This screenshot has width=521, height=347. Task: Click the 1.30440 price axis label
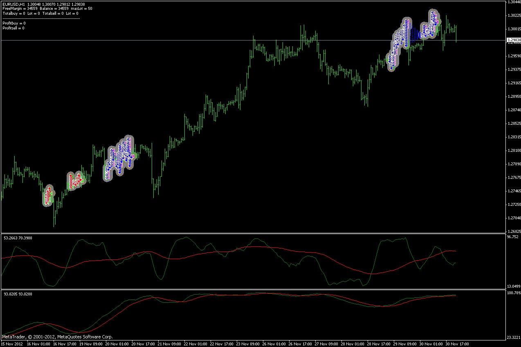pos(514,2)
